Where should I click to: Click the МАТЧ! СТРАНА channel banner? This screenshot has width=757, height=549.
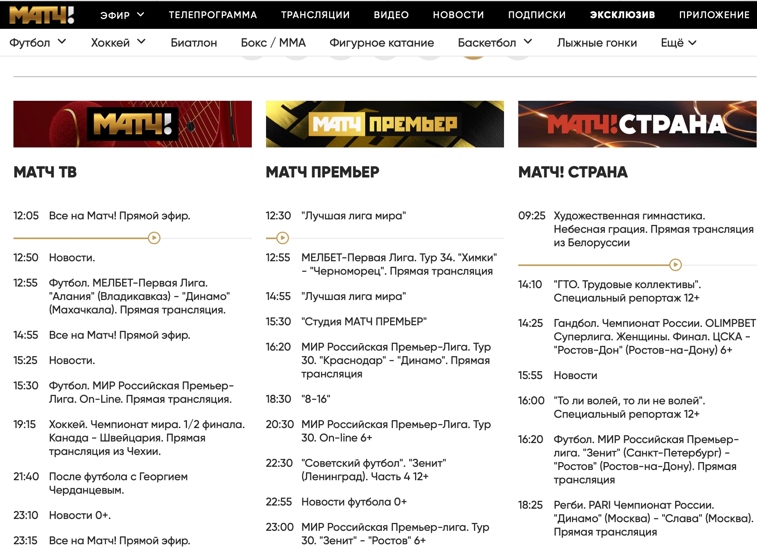click(637, 124)
